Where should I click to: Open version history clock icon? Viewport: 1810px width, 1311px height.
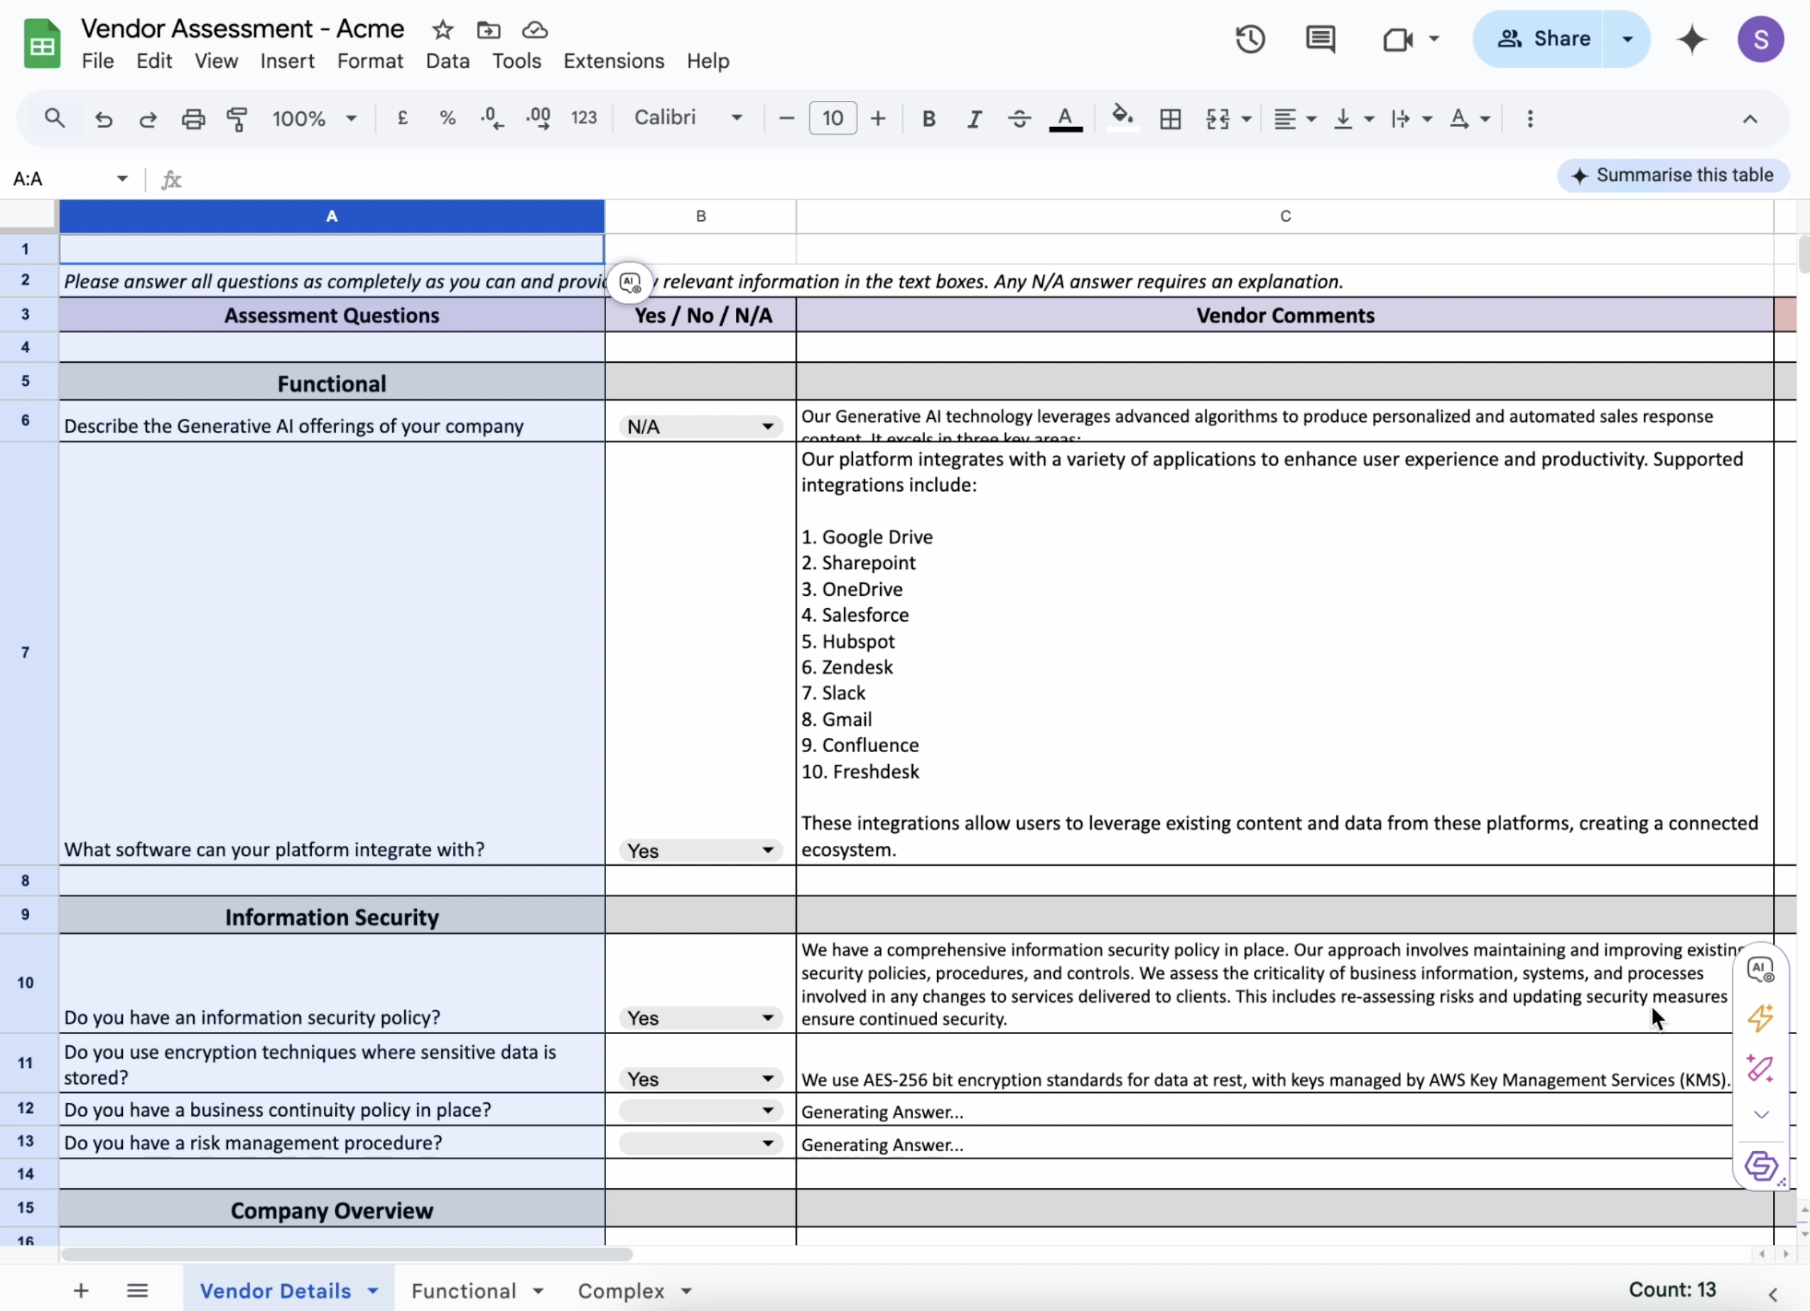tap(1250, 39)
